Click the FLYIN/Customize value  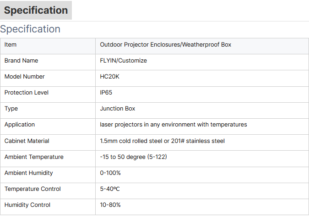click(123, 61)
